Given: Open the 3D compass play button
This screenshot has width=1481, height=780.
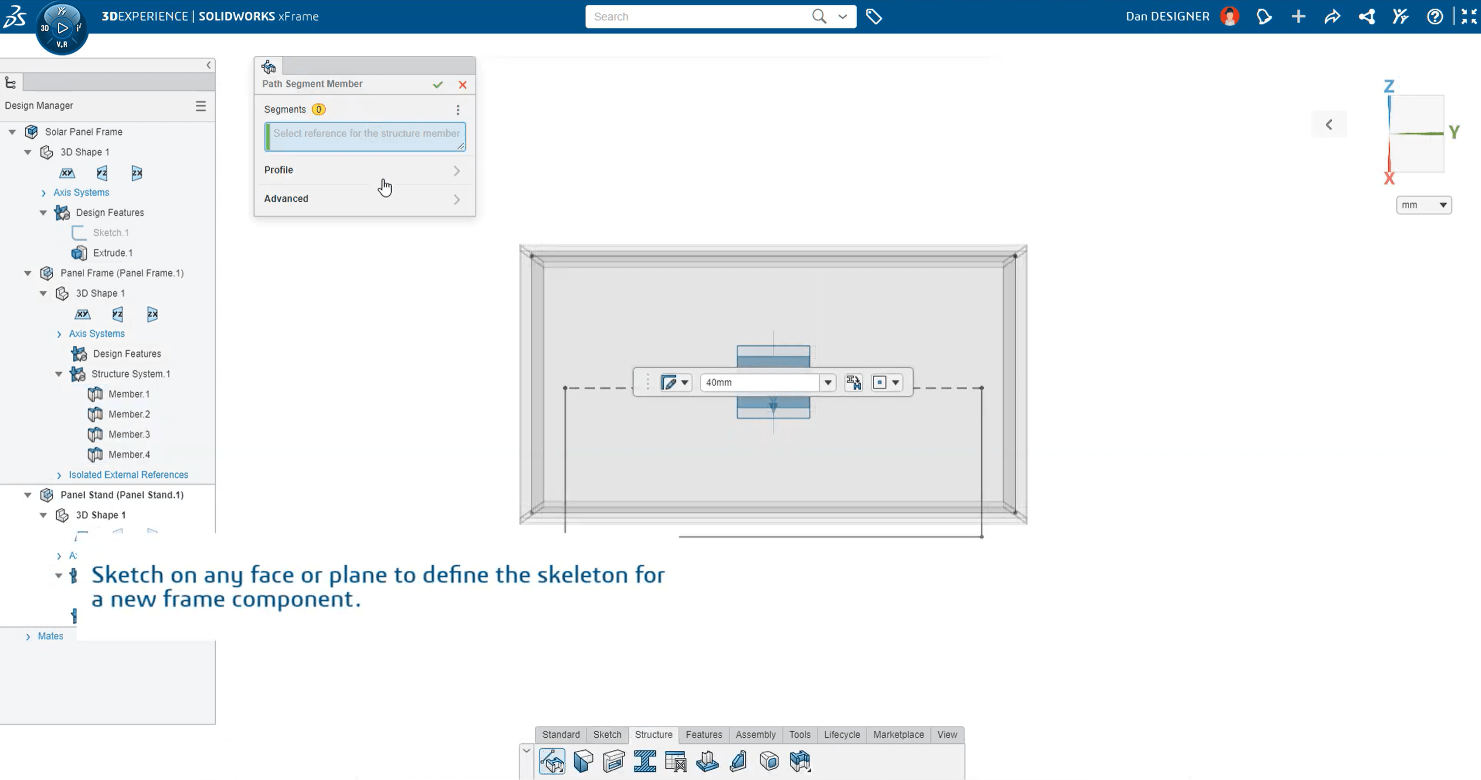Looking at the screenshot, I should 63,28.
